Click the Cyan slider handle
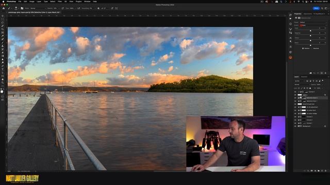 (310, 31)
